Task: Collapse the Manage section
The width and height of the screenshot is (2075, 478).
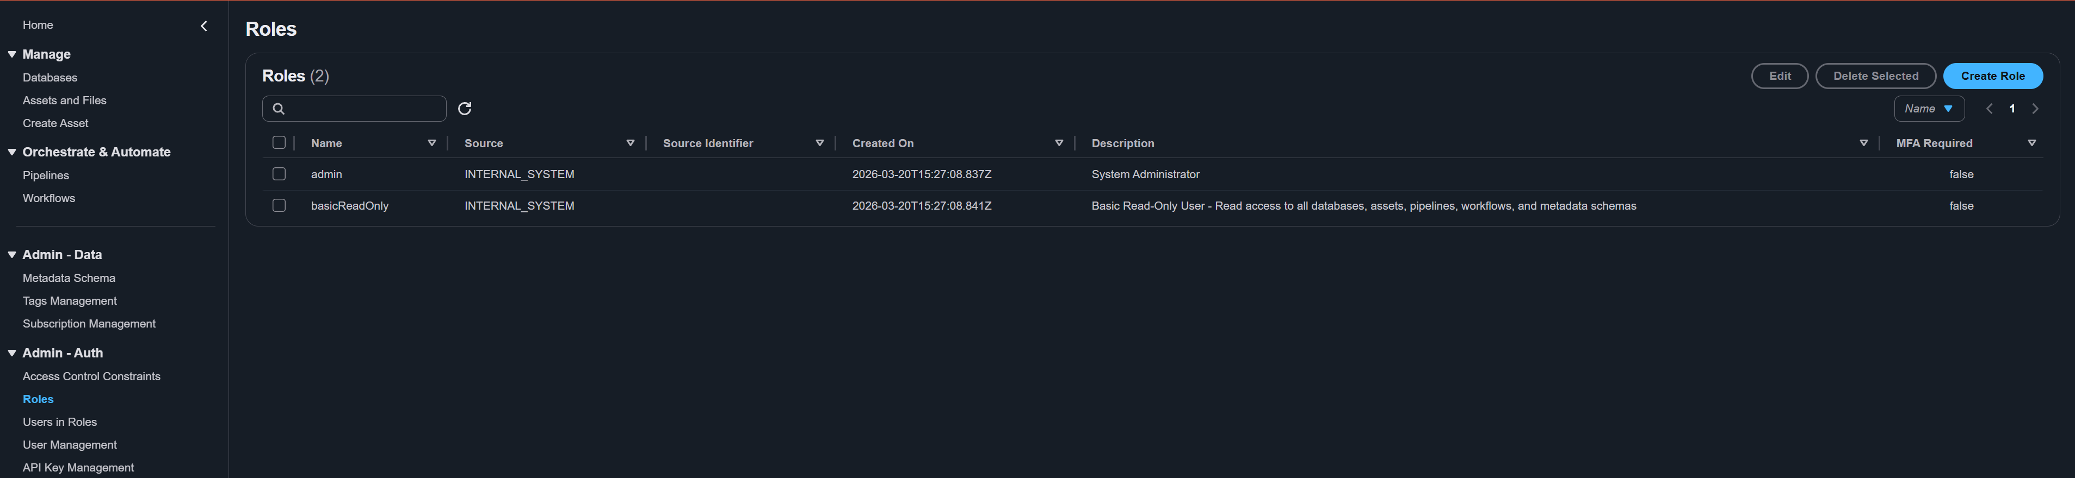Action: 12,54
